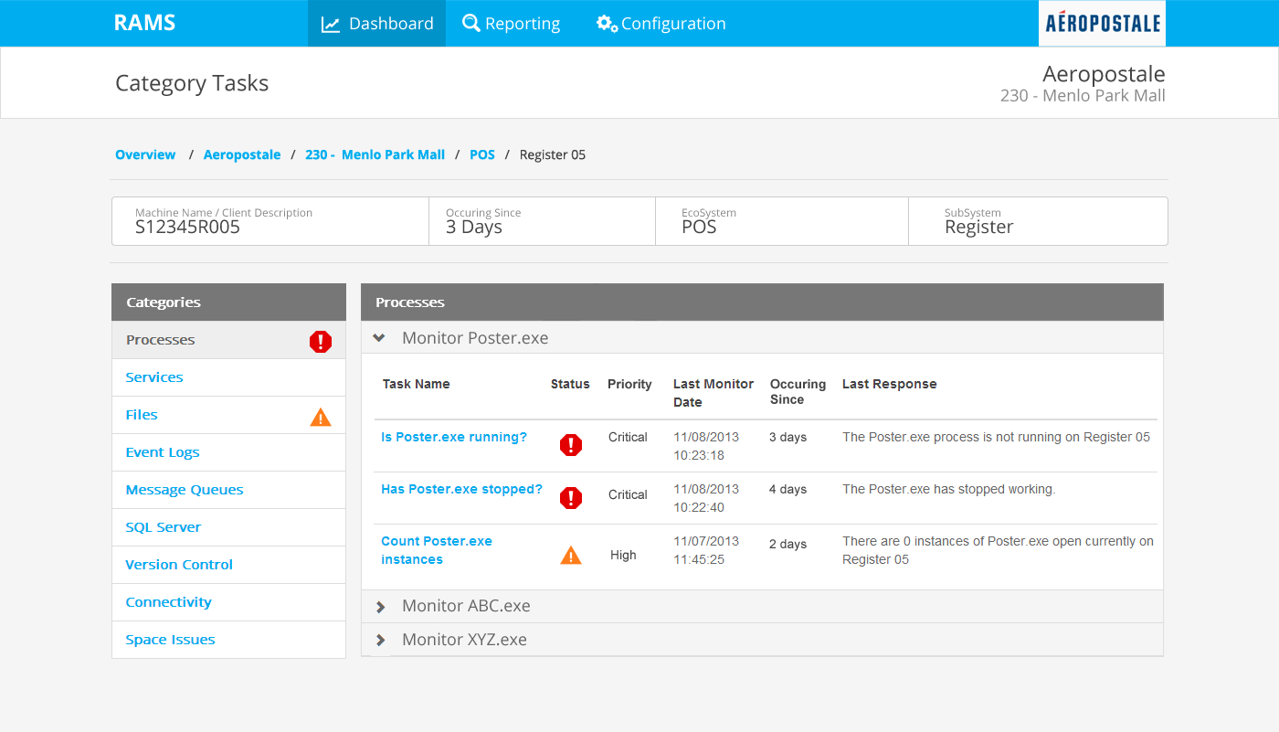This screenshot has height=732, width=1279.
Task: Click the Last Response column header
Action: [890, 384]
